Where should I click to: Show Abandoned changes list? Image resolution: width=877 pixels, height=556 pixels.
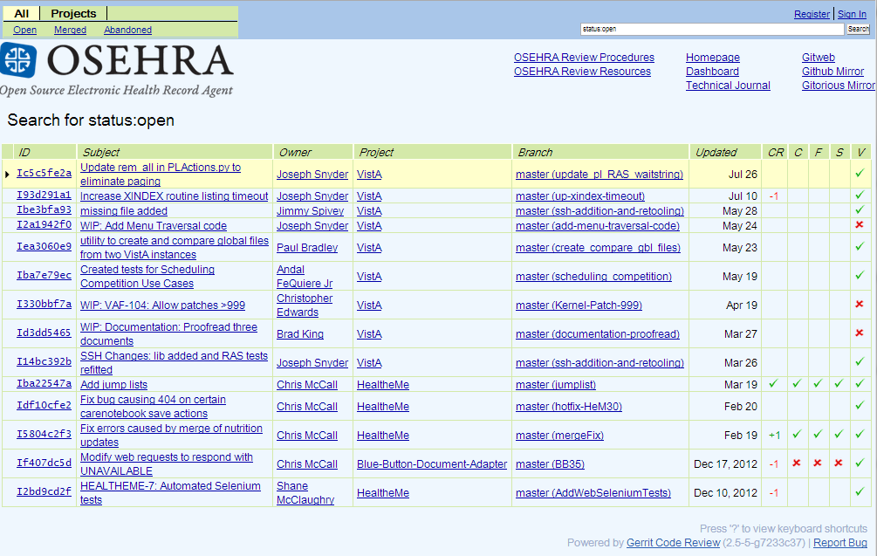click(x=127, y=30)
